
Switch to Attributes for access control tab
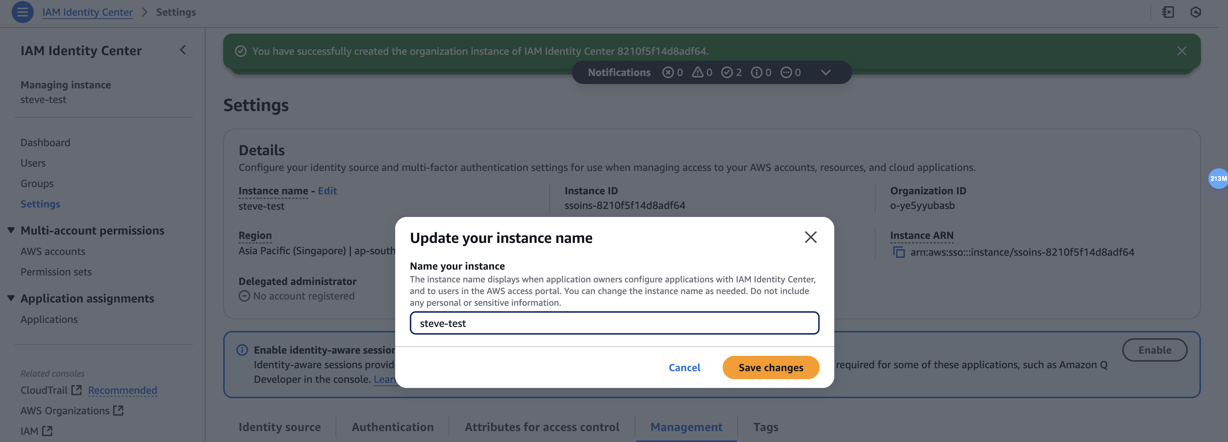tap(542, 427)
